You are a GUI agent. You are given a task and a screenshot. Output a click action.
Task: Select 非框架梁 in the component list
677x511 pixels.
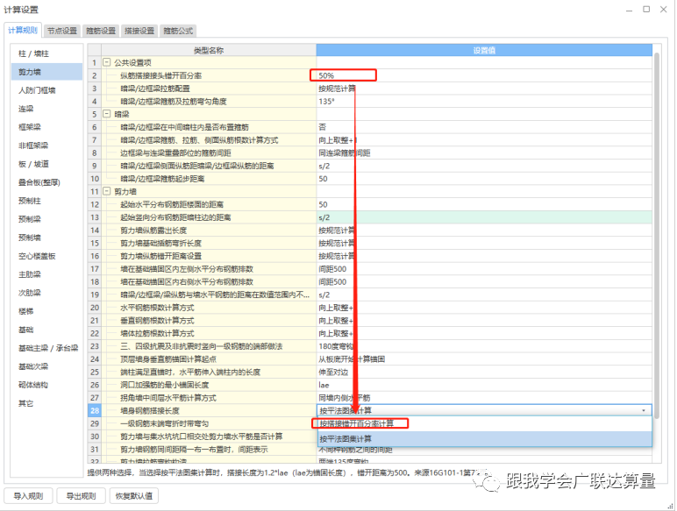pos(46,145)
